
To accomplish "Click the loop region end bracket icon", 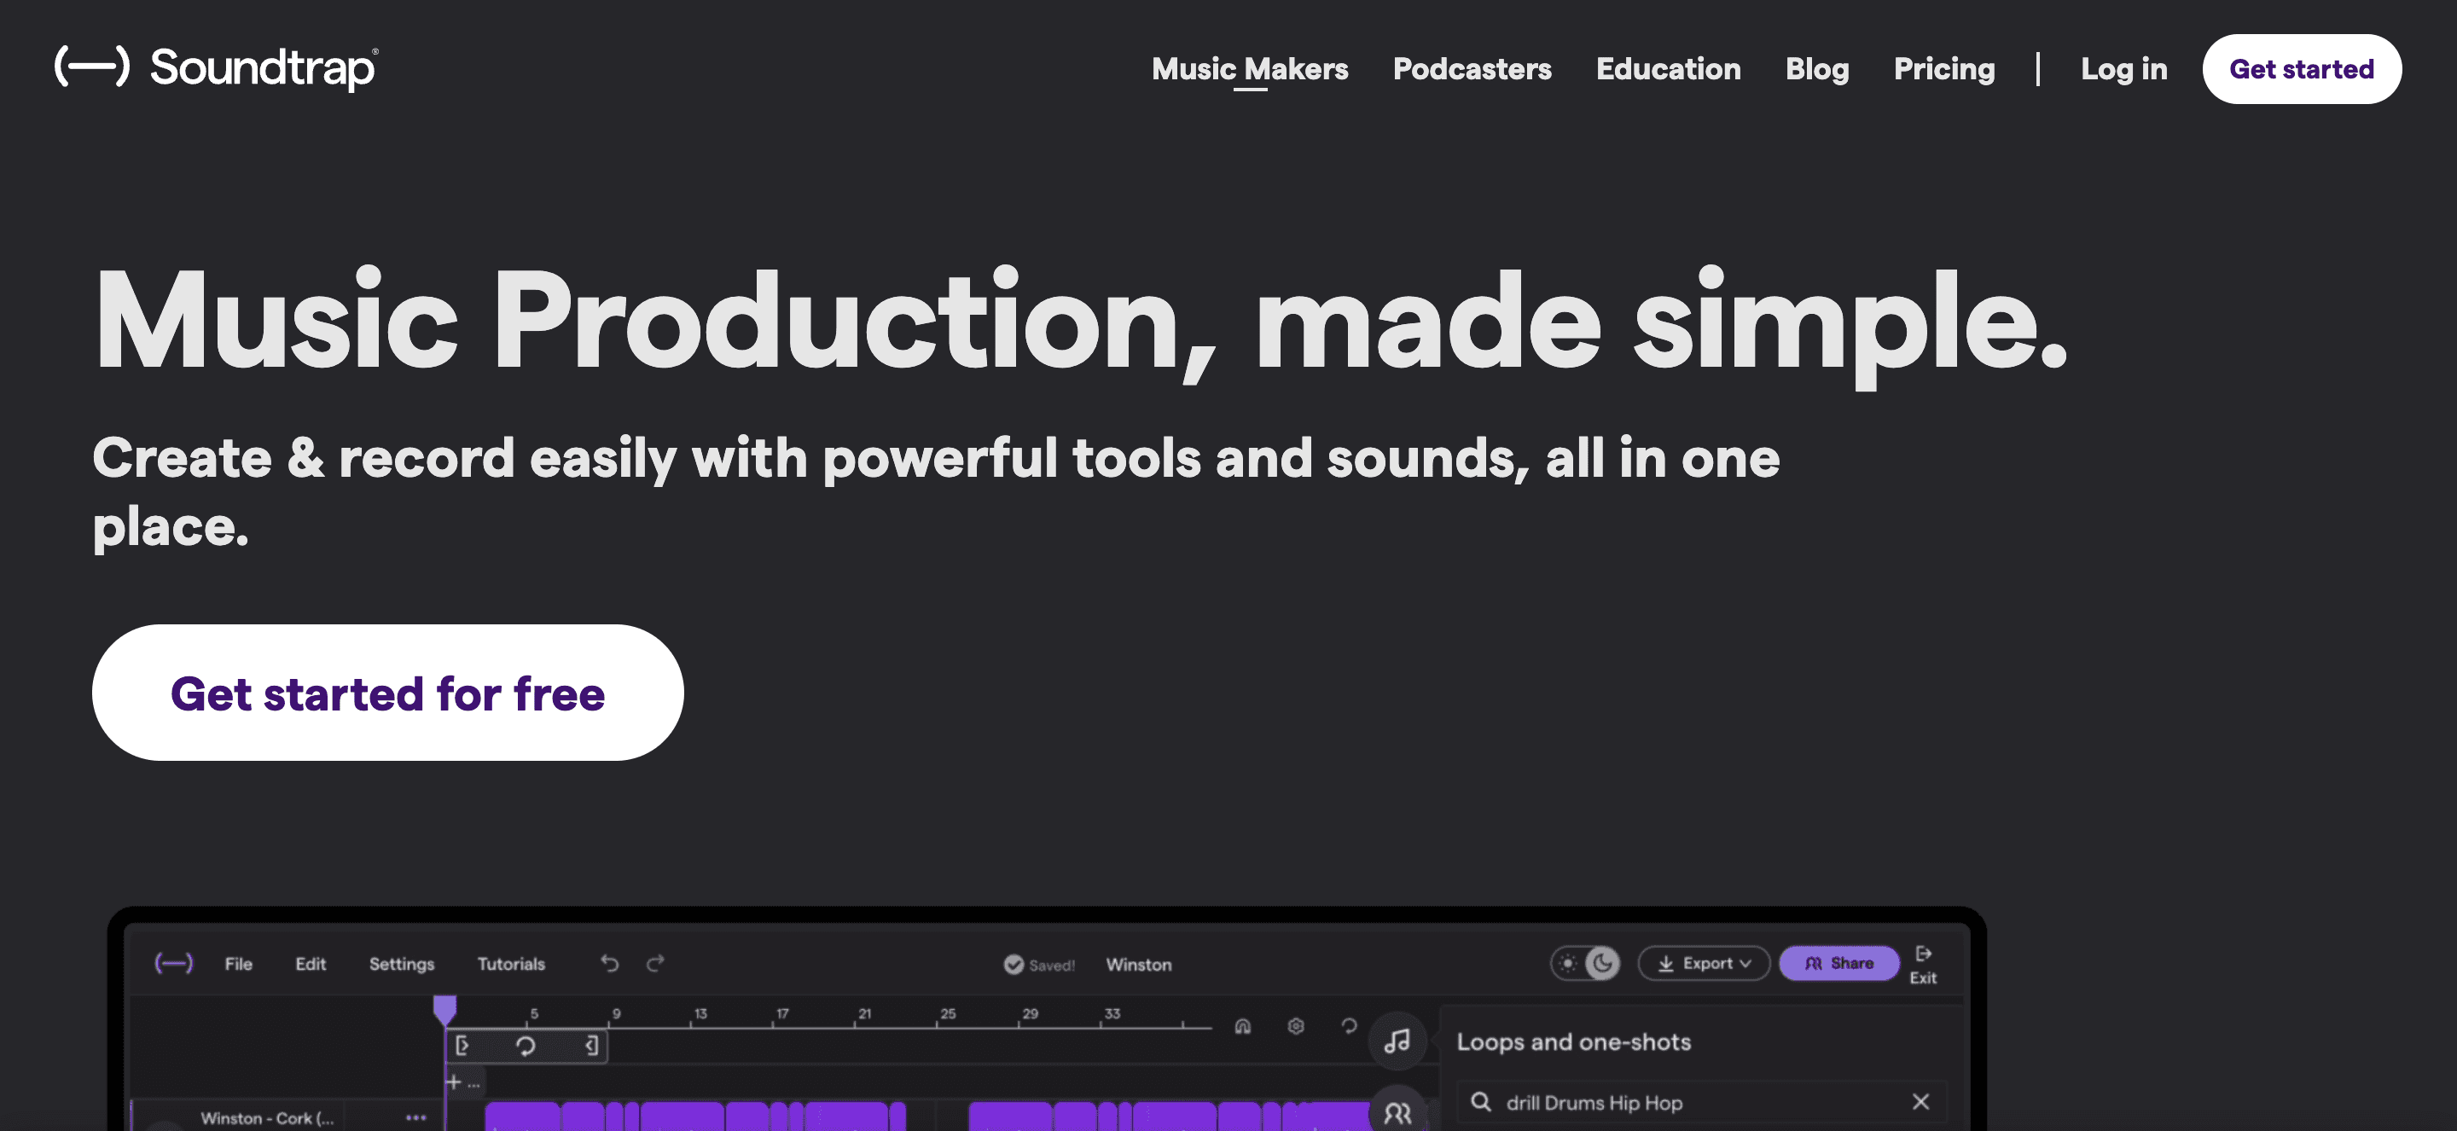I will pyautogui.click(x=591, y=1045).
